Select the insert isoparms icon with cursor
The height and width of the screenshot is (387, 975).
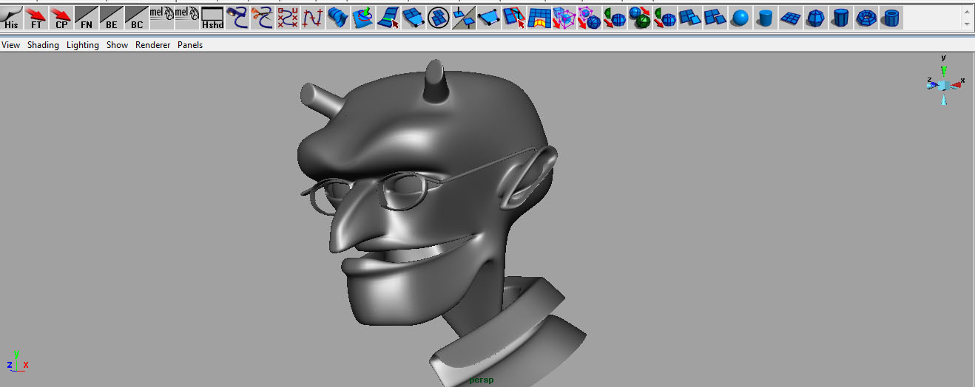point(388,17)
